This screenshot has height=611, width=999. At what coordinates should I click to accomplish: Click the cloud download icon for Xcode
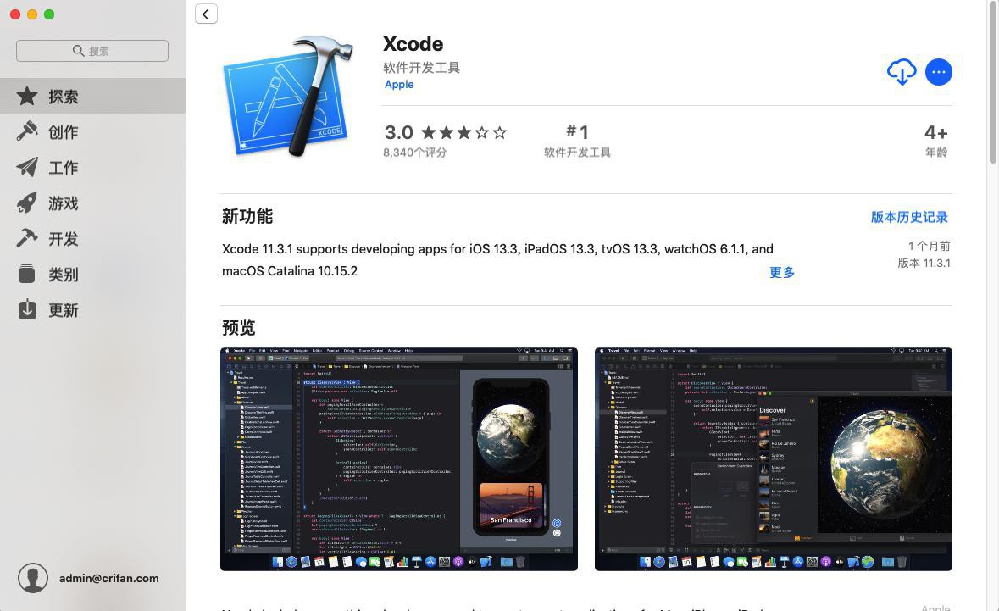click(902, 72)
